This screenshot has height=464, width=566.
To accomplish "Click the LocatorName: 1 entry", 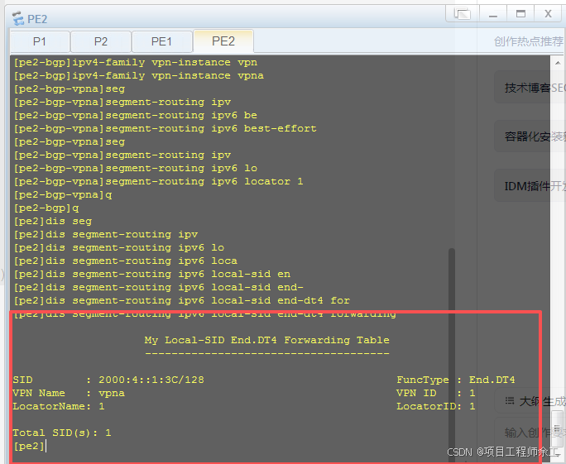I will coord(59,406).
